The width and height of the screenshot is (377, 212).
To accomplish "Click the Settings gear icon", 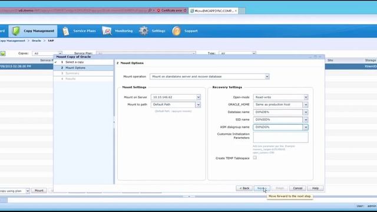I will coord(144,31).
